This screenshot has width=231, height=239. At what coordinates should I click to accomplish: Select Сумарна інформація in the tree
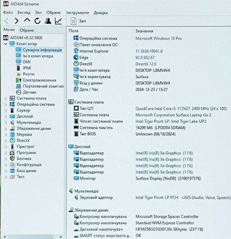point(42,50)
